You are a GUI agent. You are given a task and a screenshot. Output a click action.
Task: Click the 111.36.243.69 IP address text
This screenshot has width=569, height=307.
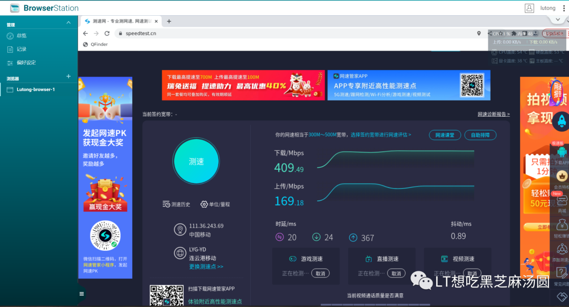click(x=206, y=226)
